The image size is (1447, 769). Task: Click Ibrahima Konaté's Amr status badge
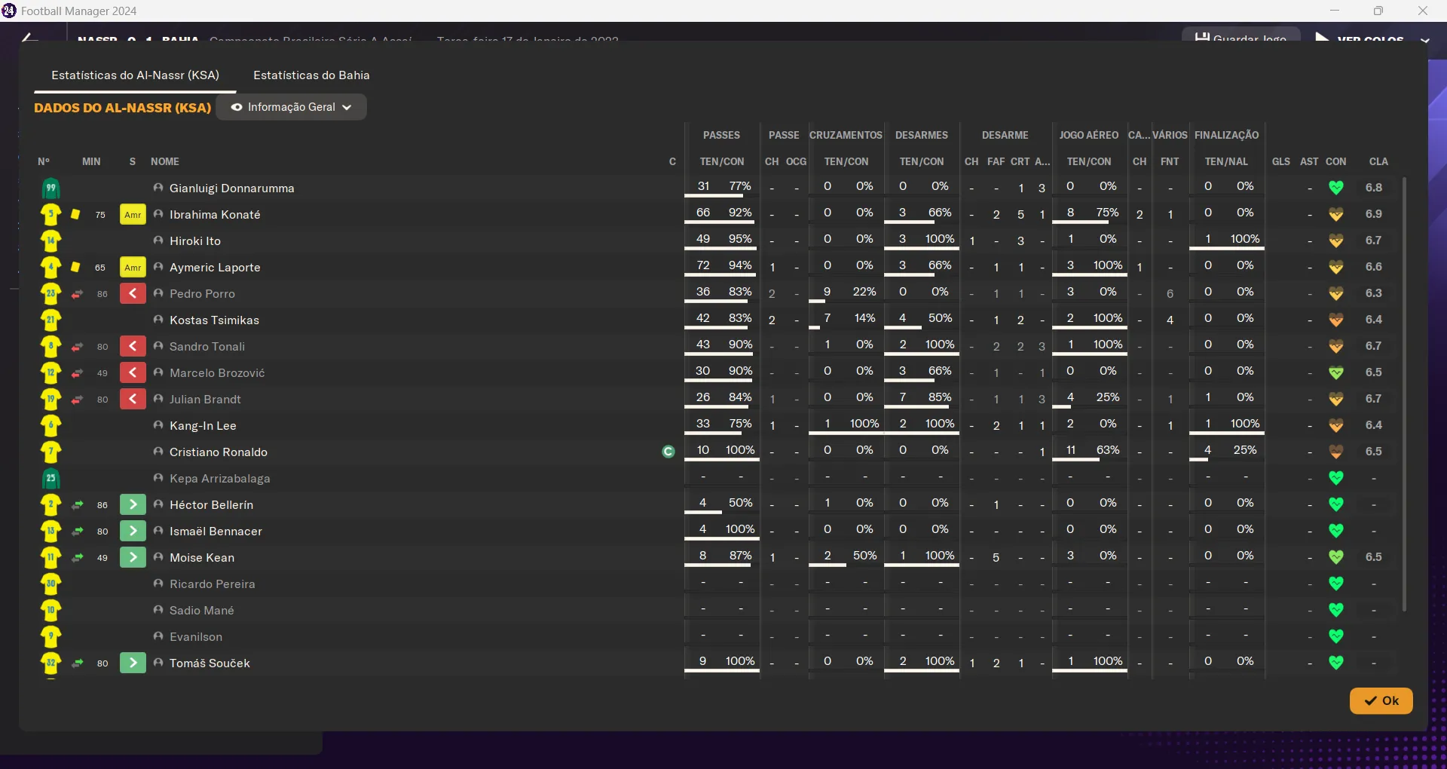(x=133, y=215)
